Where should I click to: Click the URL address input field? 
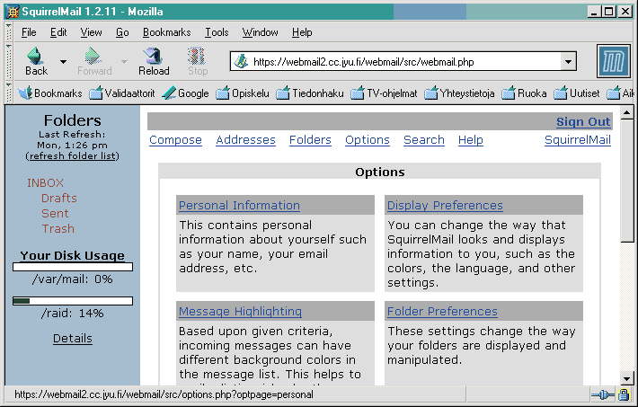coord(403,61)
